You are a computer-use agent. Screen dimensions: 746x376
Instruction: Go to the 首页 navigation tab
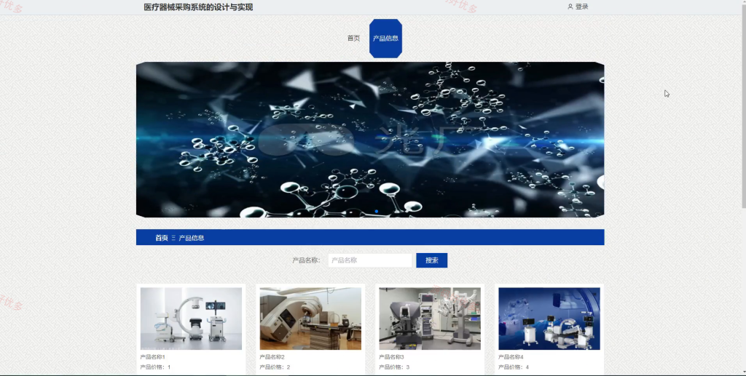[x=353, y=39]
